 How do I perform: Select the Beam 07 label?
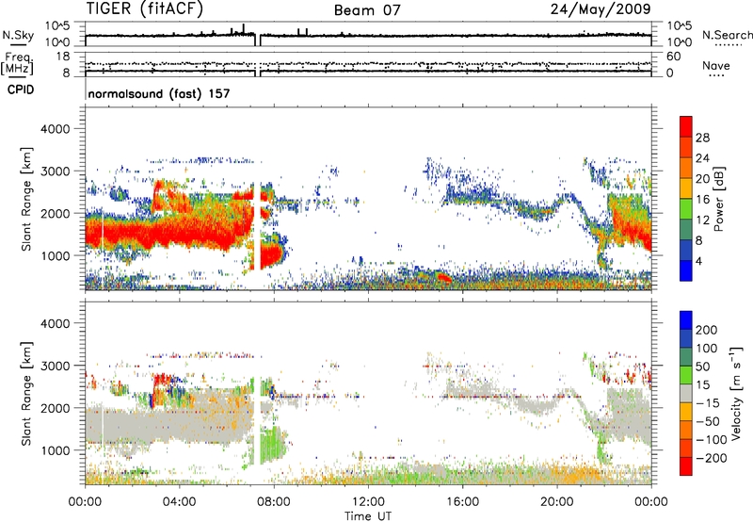point(367,10)
